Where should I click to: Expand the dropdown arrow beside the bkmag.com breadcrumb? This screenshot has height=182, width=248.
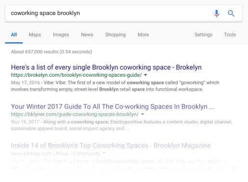(x=104, y=153)
